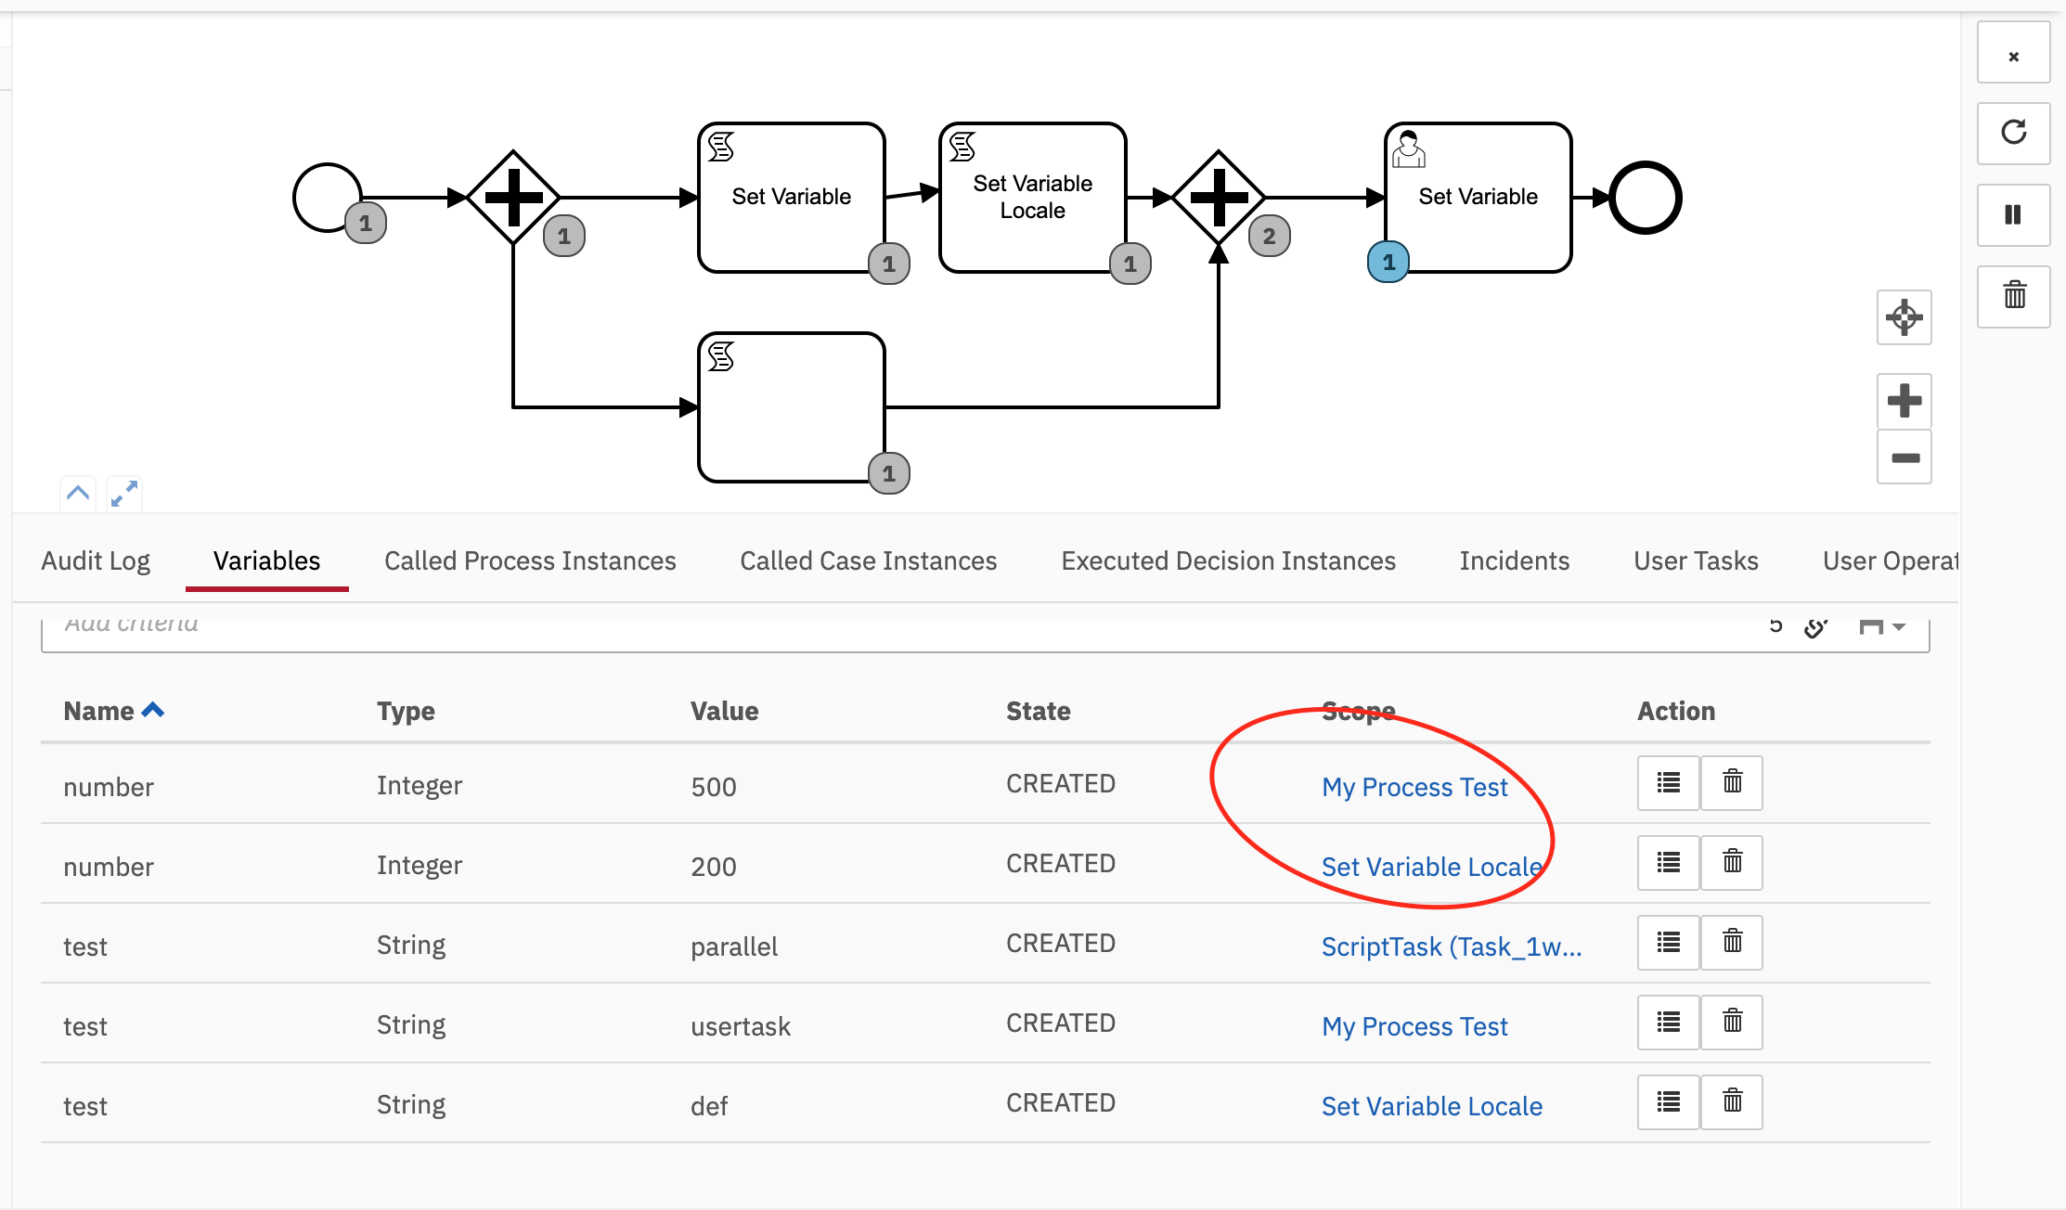This screenshot has height=1210, width=2066.
Task: Select the Set Variable user task node
Action: click(x=1478, y=197)
